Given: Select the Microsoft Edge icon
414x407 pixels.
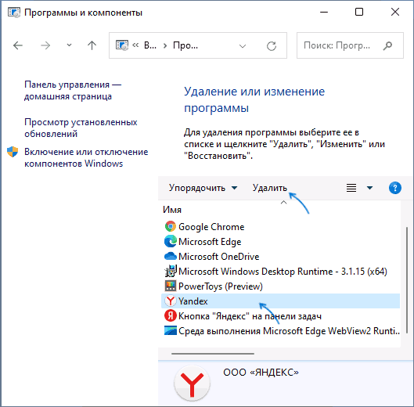Looking at the screenshot, I should (171, 241).
